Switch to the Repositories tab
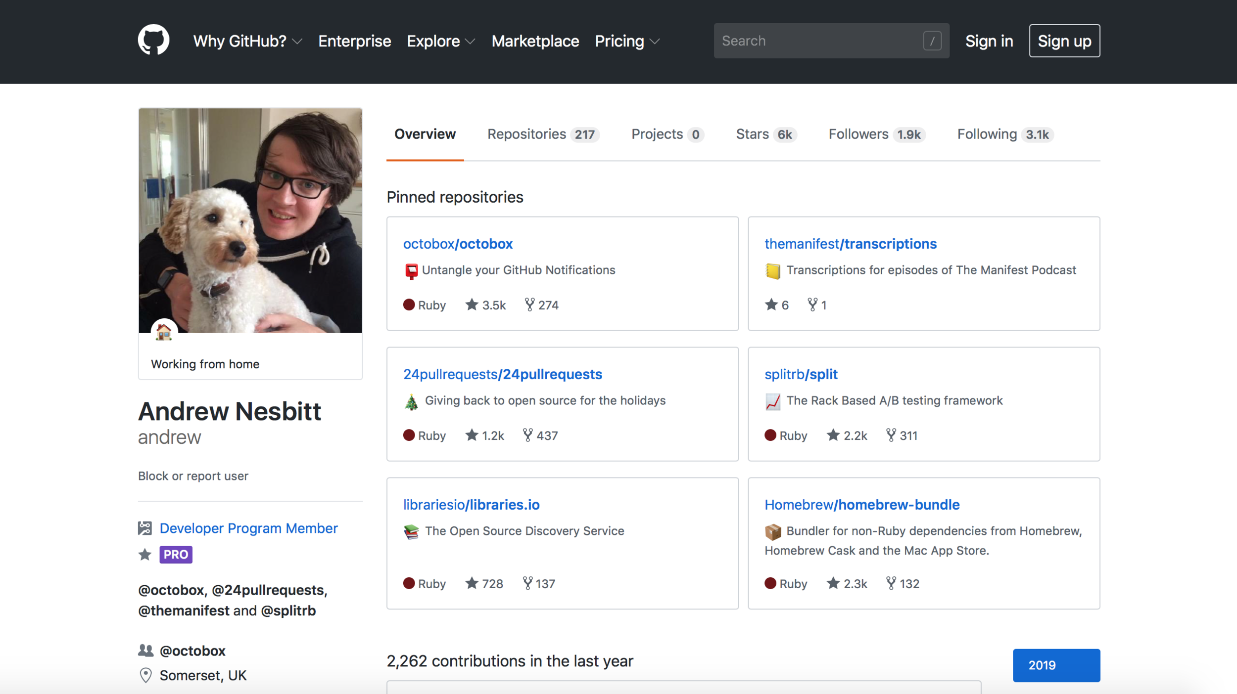This screenshot has width=1237, height=694. [x=543, y=134]
